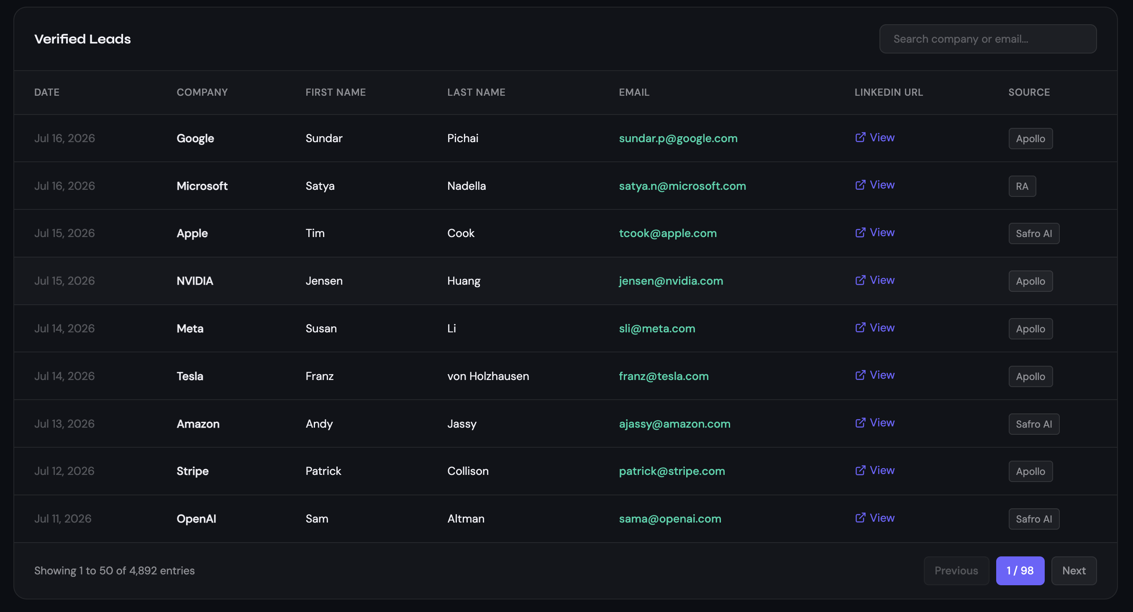Click the Safro AI badge in OpenAI row
The width and height of the screenshot is (1133, 612).
coord(1034,519)
